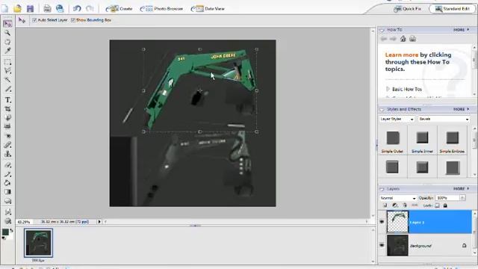
Task: Open status bar info arrow menu
Action: tap(99, 222)
